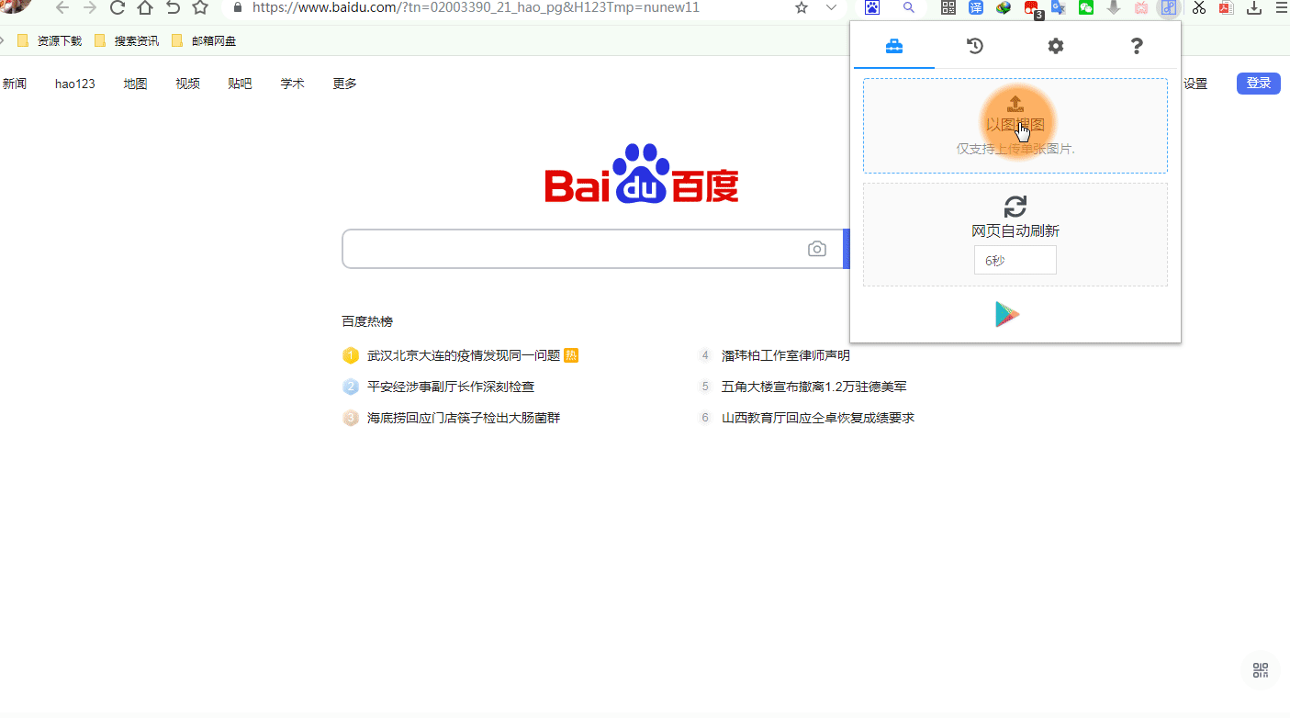The height and width of the screenshot is (718, 1290).
Task: Click the star at the address bar's end
Action: [x=802, y=7]
